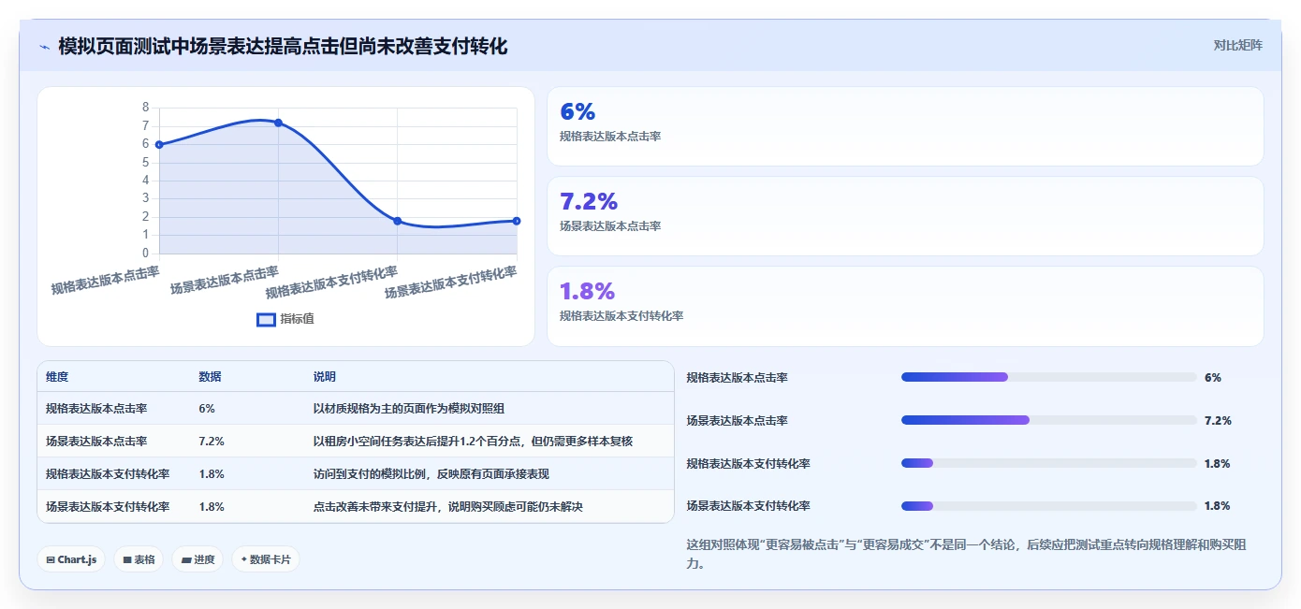Click the 对比矩阵 label in header
Screen dimensions: 1301x609
1237,45
